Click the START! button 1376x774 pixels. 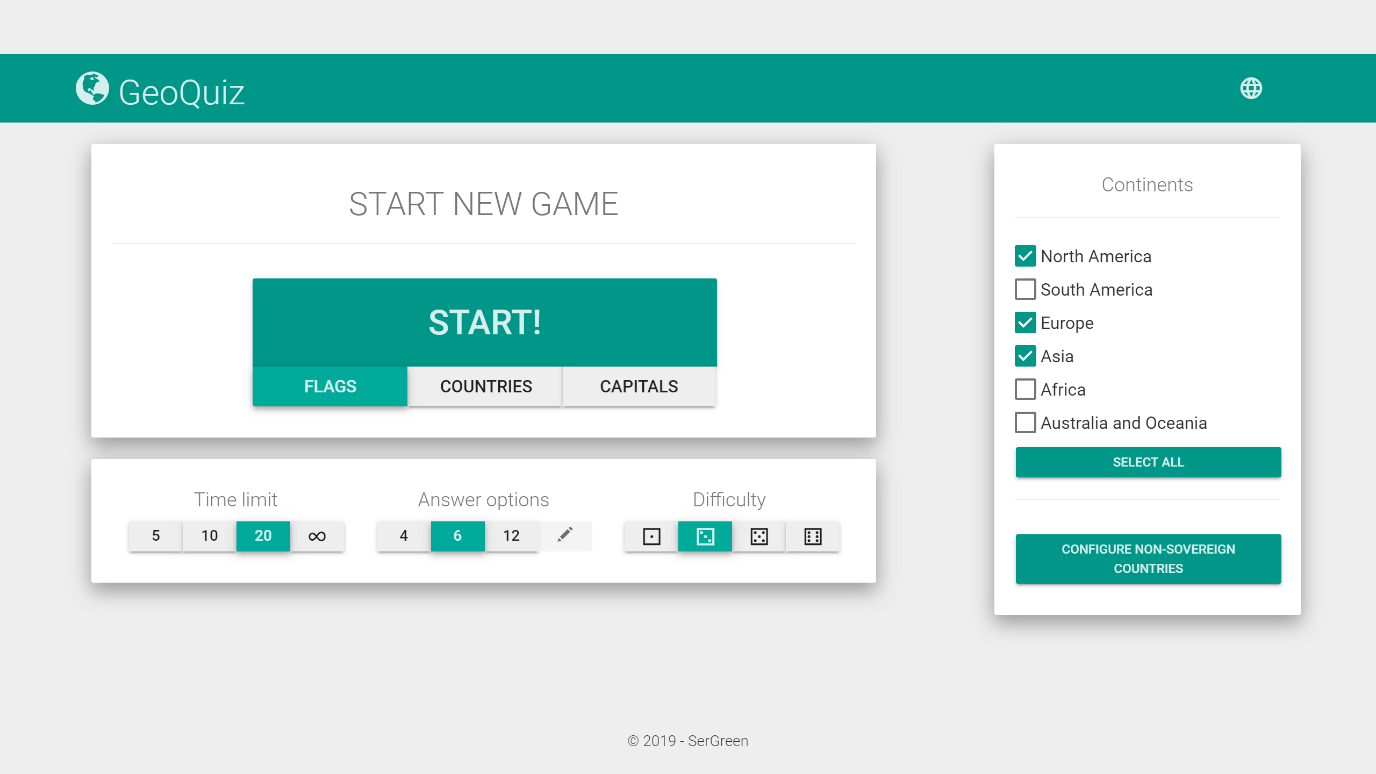point(485,322)
